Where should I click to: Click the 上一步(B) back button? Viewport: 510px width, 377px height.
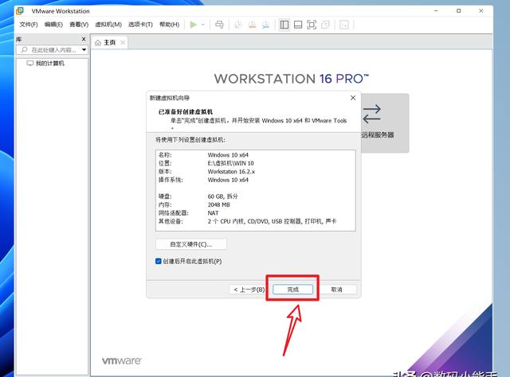249,290
